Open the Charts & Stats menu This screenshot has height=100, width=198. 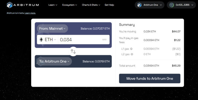click(x=91, y=5)
